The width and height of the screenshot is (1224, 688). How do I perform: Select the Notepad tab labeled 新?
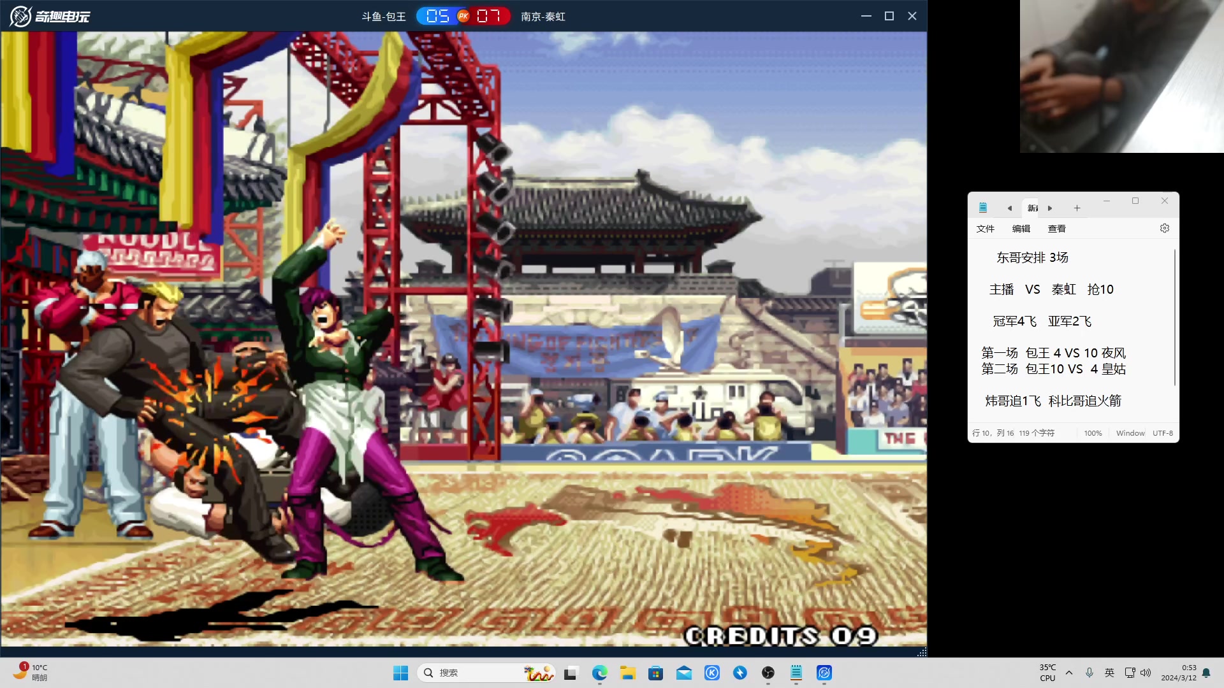tap(1033, 208)
